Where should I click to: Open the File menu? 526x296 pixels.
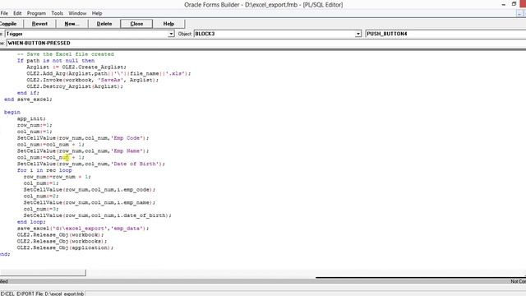pyautogui.click(x=4, y=13)
